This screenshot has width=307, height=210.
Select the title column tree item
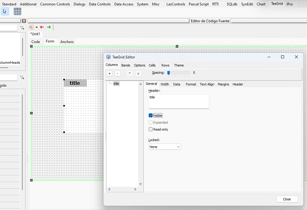point(116,84)
